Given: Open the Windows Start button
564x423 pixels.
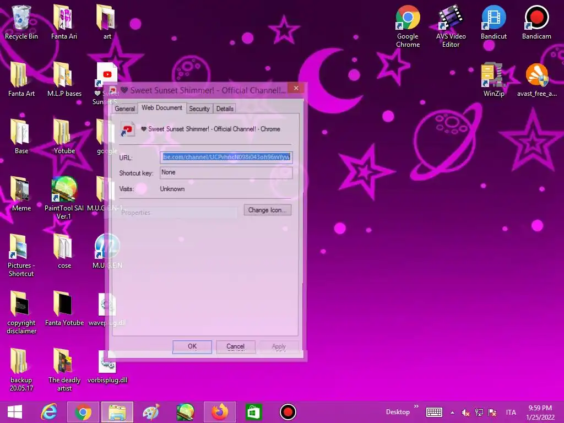Looking at the screenshot, I should click(15, 412).
